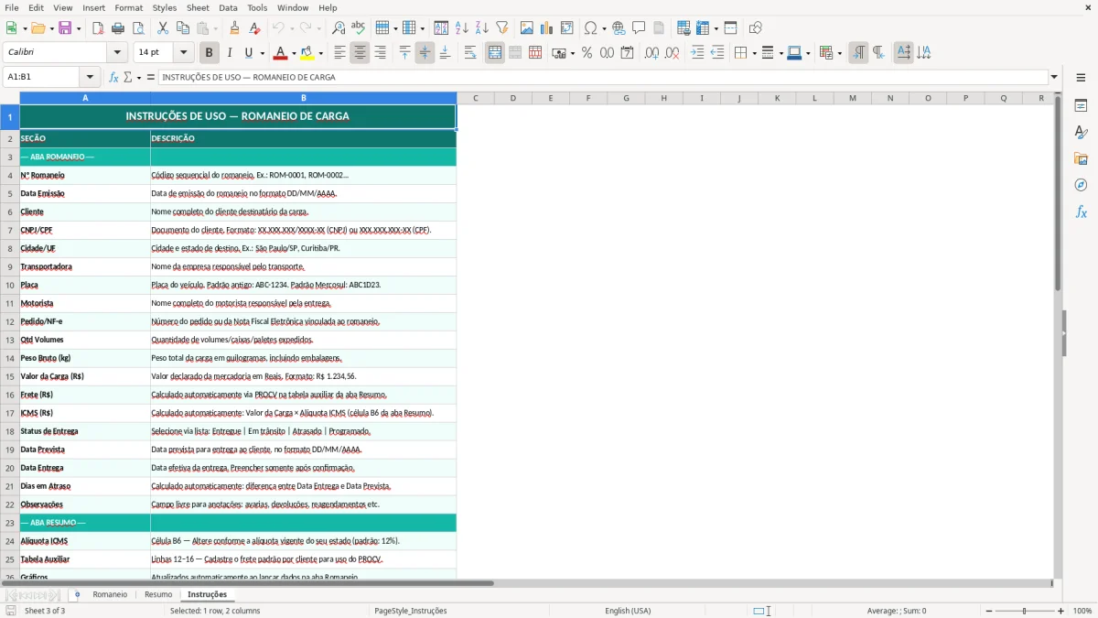Open the font size dropdown arrow
The height and width of the screenshot is (618, 1098).
pyautogui.click(x=183, y=53)
